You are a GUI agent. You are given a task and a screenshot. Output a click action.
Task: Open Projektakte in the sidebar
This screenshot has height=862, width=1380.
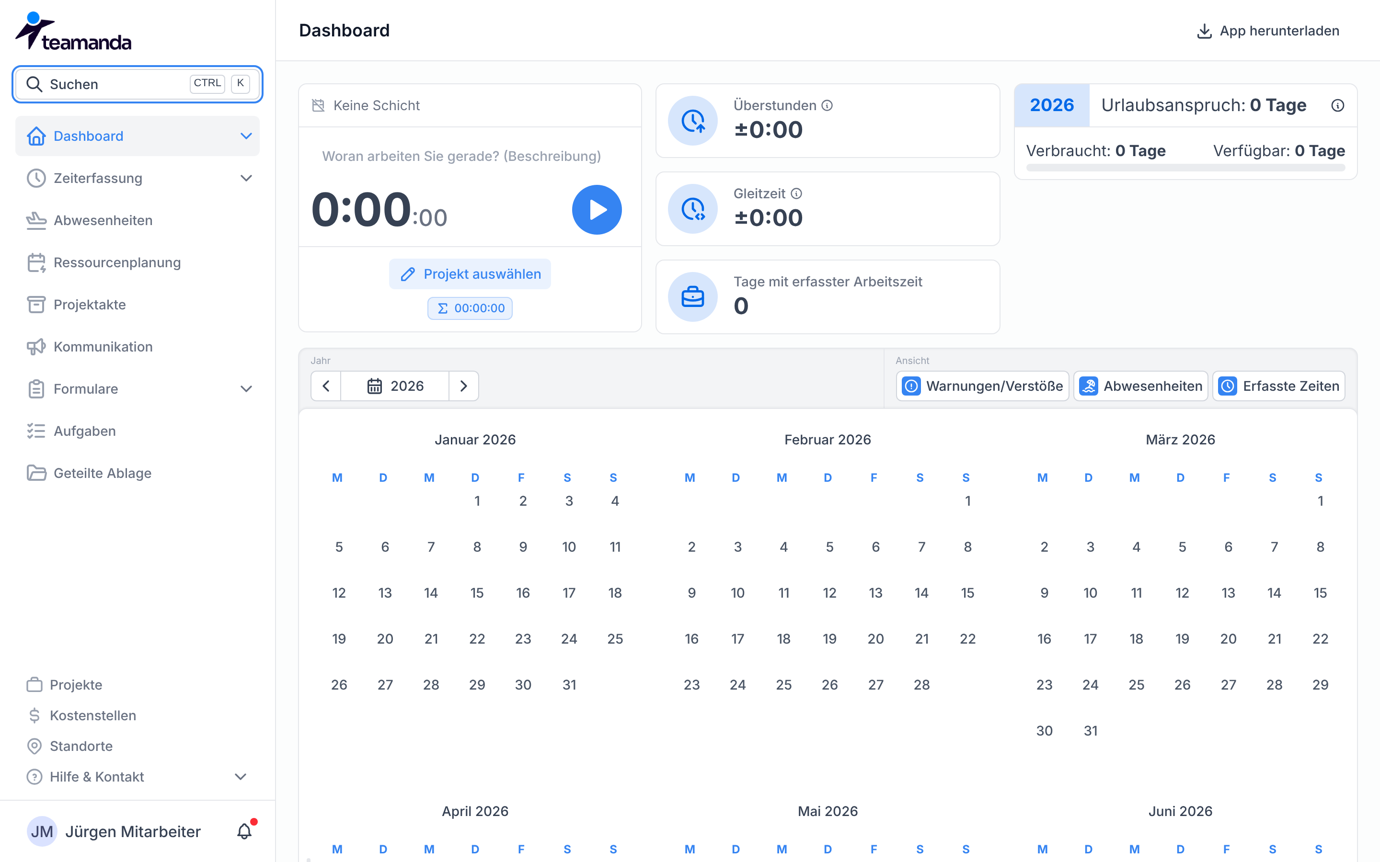(137, 305)
